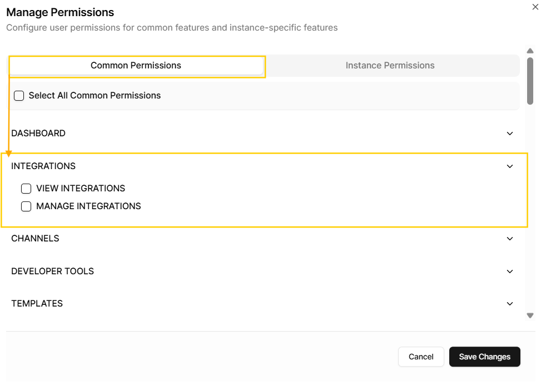This screenshot has height=385, width=541.
Task: Collapse Integrations using its chevron arrow
Action: [x=510, y=166]
